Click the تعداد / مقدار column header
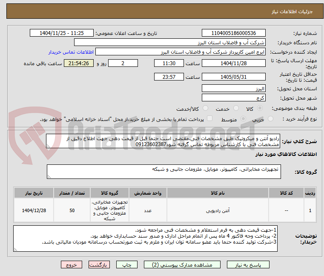 tap(72, 193)
